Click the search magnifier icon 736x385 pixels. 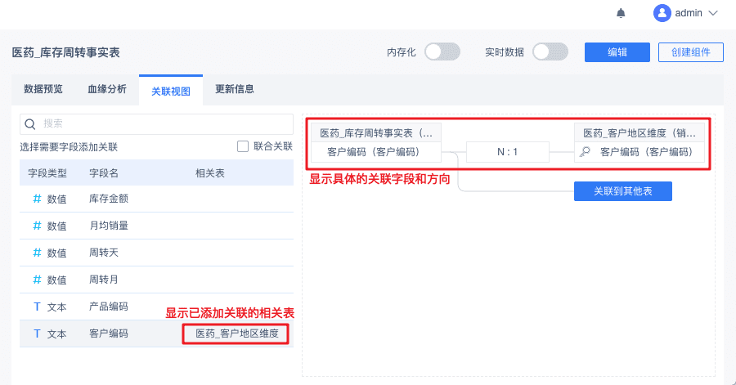31,123
